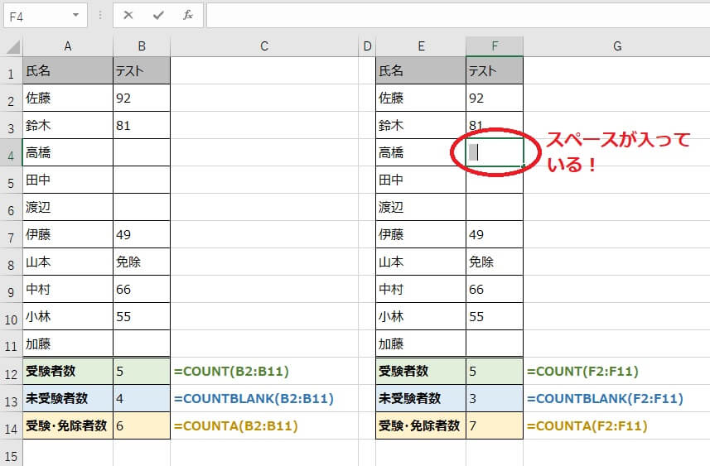Select cell E8 containing 山本
The image size is (710, 466).
420,262
